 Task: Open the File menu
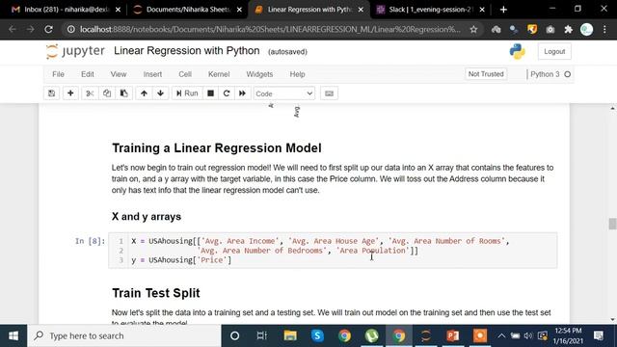[58, 74]
